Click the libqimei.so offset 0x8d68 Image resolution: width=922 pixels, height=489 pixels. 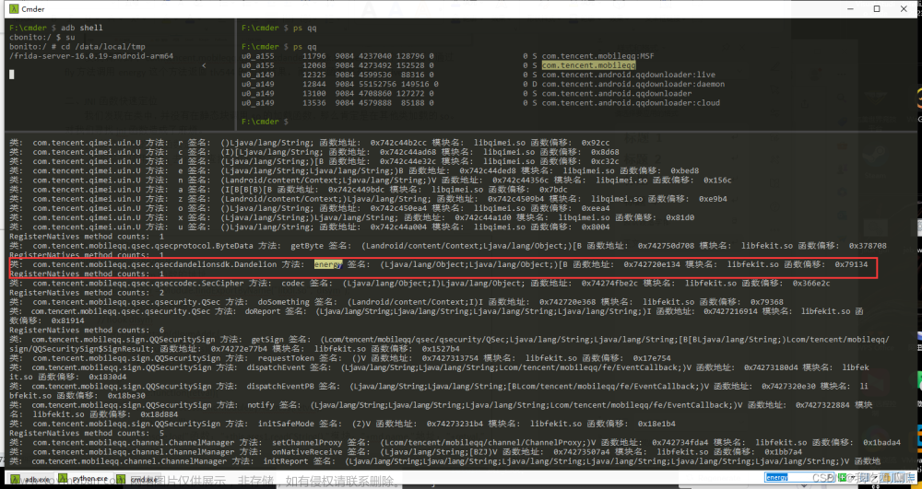(x=605, y=152)
